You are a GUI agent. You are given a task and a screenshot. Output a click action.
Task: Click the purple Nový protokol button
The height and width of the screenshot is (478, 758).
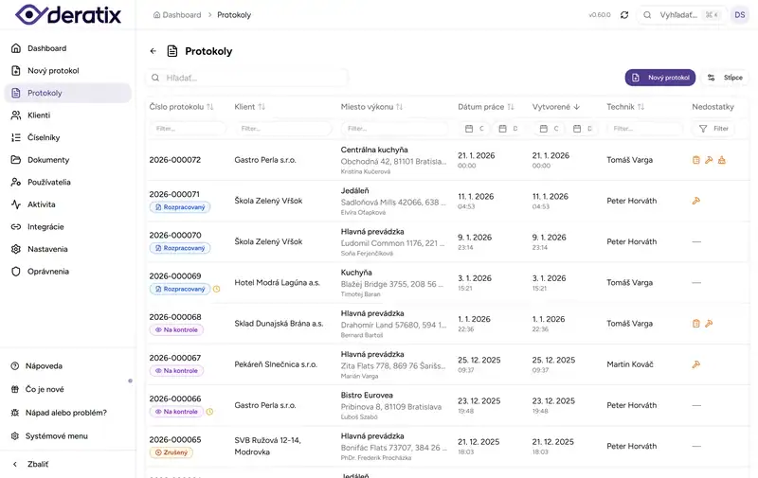[x=659, y=78]
